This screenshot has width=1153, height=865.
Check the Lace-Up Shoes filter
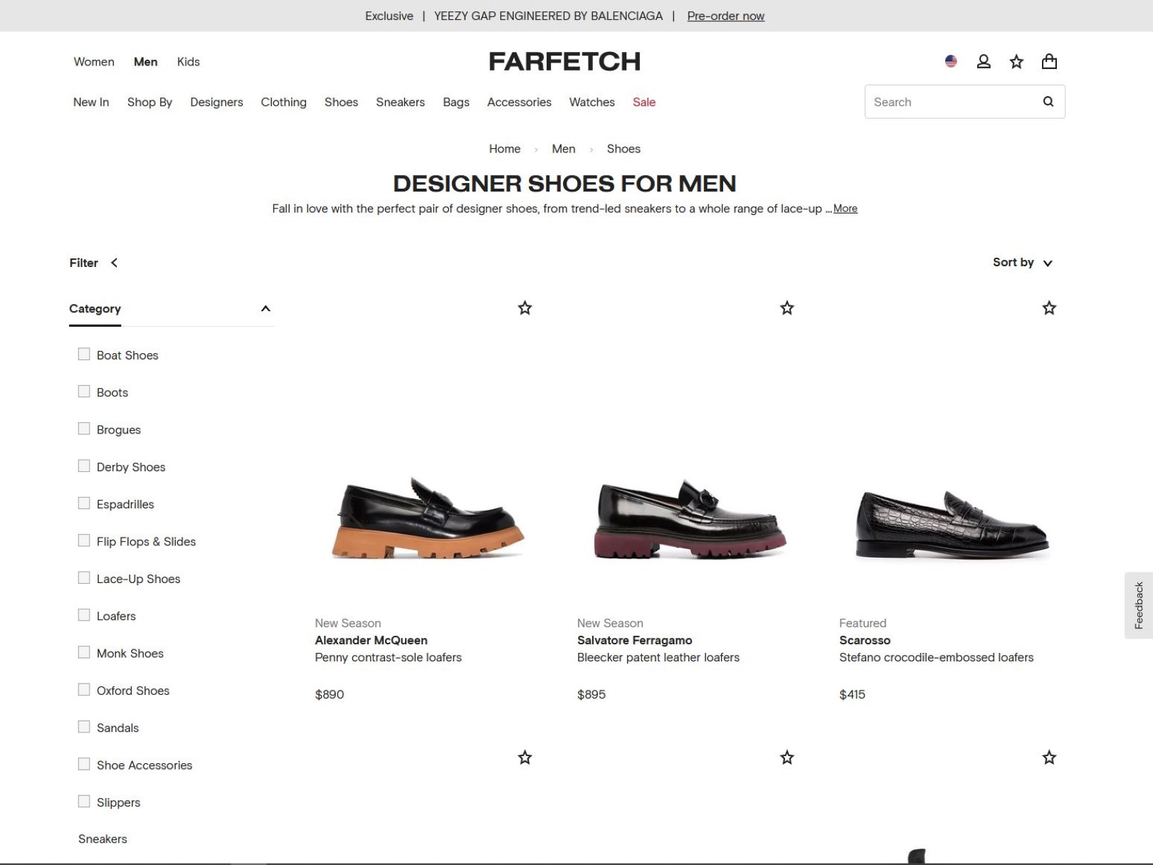click(x=84, y=577)
